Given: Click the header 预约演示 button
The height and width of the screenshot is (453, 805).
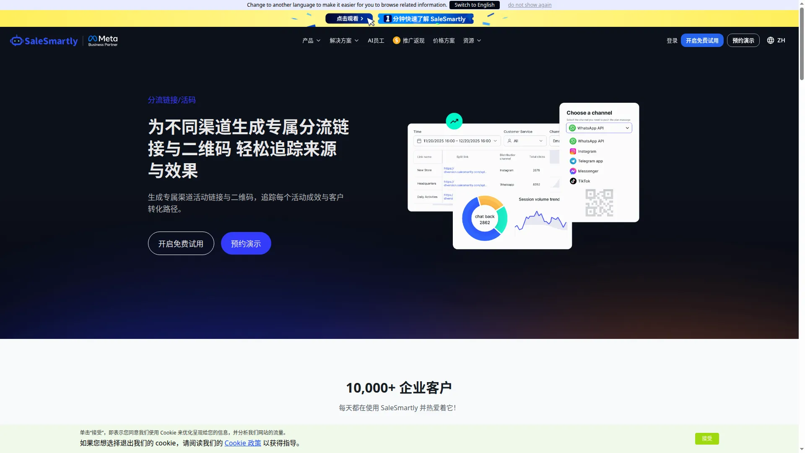Looking at the screenshot, I should (743, 40).
